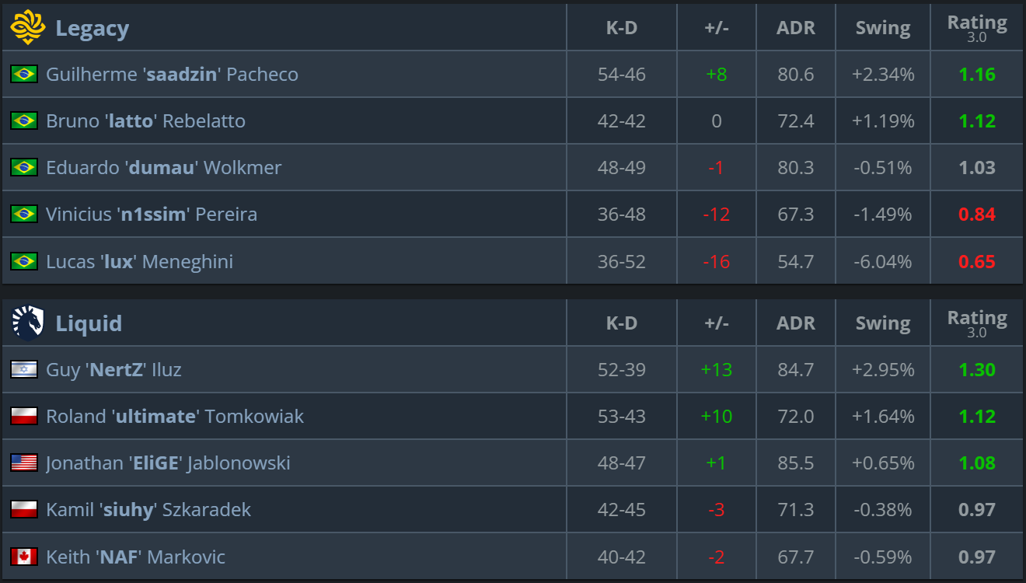Click the Brazil flag beside lux
The width and height of the screenshot is (1026, 583).
[x=24, y=261]
